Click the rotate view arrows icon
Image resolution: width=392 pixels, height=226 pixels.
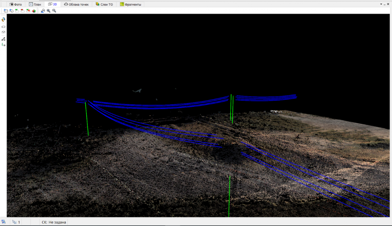3,19
